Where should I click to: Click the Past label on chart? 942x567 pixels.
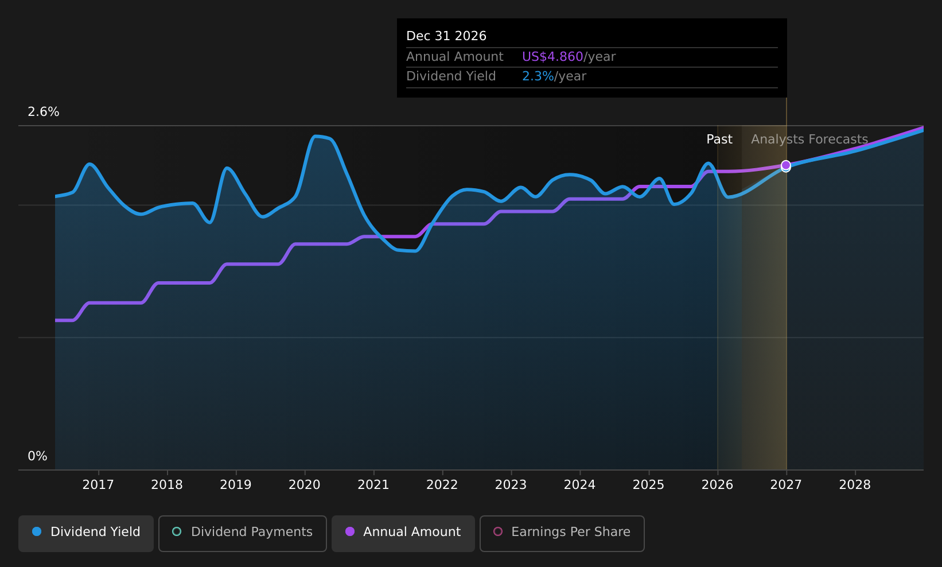click(x=719, y=139)
